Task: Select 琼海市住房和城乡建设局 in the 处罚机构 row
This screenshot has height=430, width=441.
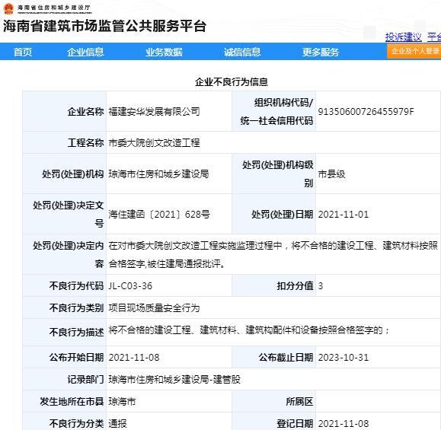Action: 158,174
